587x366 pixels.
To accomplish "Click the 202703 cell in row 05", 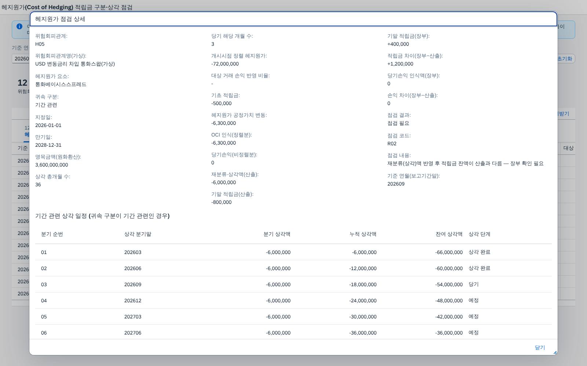I will pyautogui.click(x=133, y=317).
